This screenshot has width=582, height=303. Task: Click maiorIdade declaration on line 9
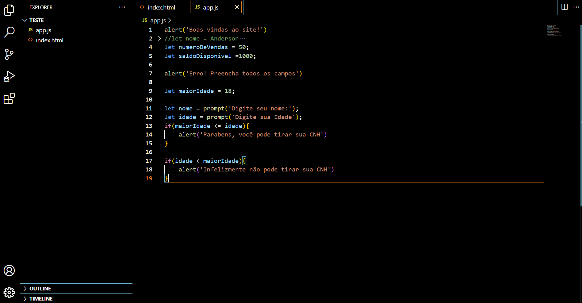pos(196,91)
